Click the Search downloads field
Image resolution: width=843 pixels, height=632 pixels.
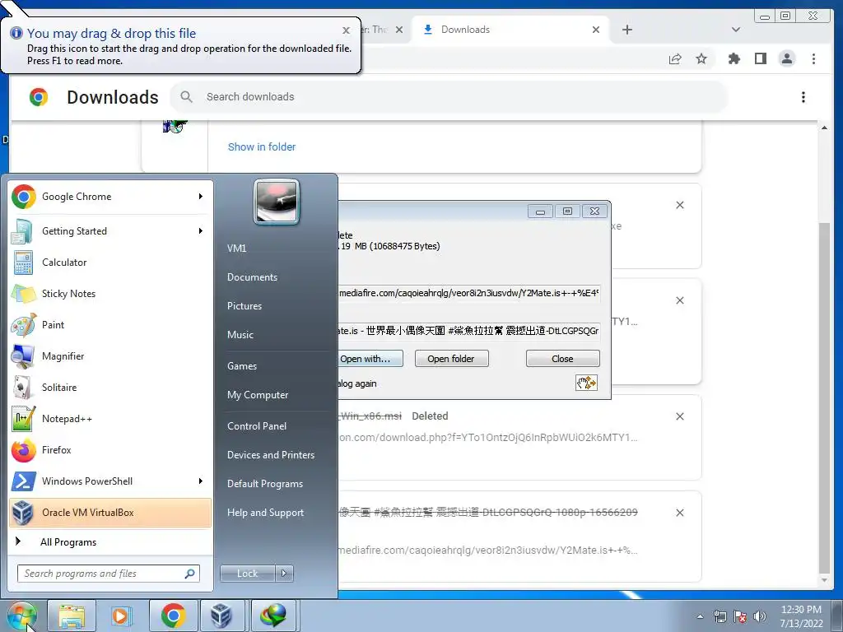(449, 97)
